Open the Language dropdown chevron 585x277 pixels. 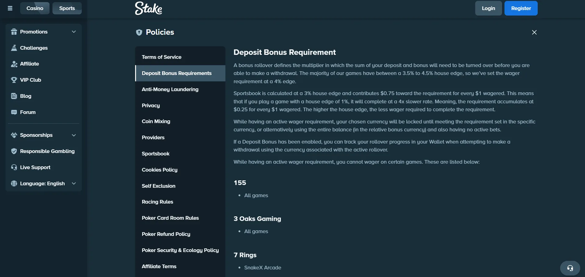tap(74, 183)
